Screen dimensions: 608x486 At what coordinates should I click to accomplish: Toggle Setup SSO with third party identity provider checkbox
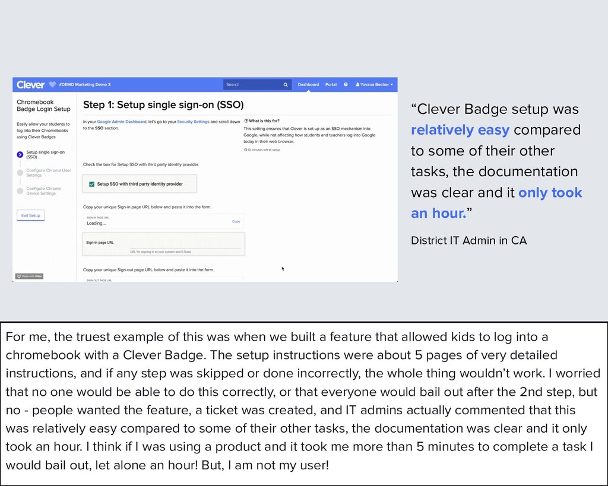point(92,184)
